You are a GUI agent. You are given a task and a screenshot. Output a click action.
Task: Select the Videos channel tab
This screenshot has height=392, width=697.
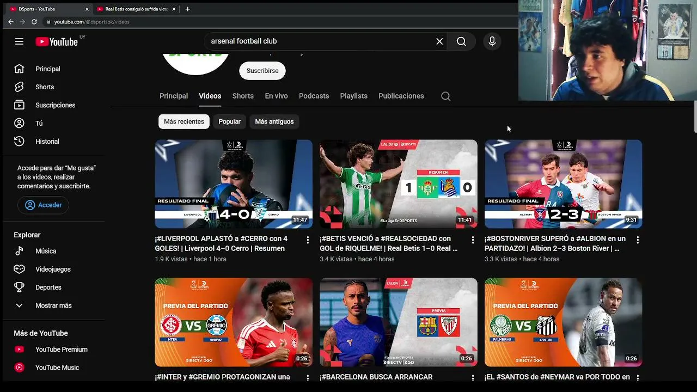click(210, 96)
